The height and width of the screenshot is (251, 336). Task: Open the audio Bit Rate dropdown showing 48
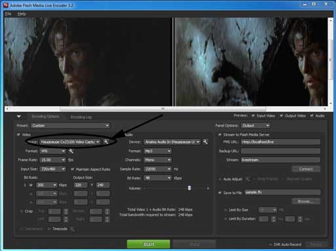pyautogui.click(x=157, y=178)
